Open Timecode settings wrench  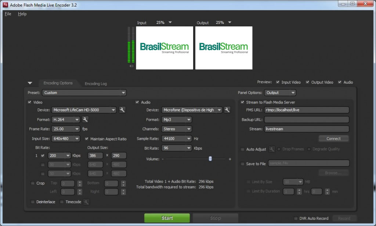tap(86, 202)
